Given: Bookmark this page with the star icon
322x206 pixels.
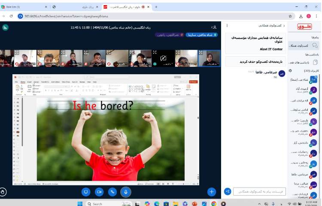Looking at the screenshot, I should tap(290, 16).
